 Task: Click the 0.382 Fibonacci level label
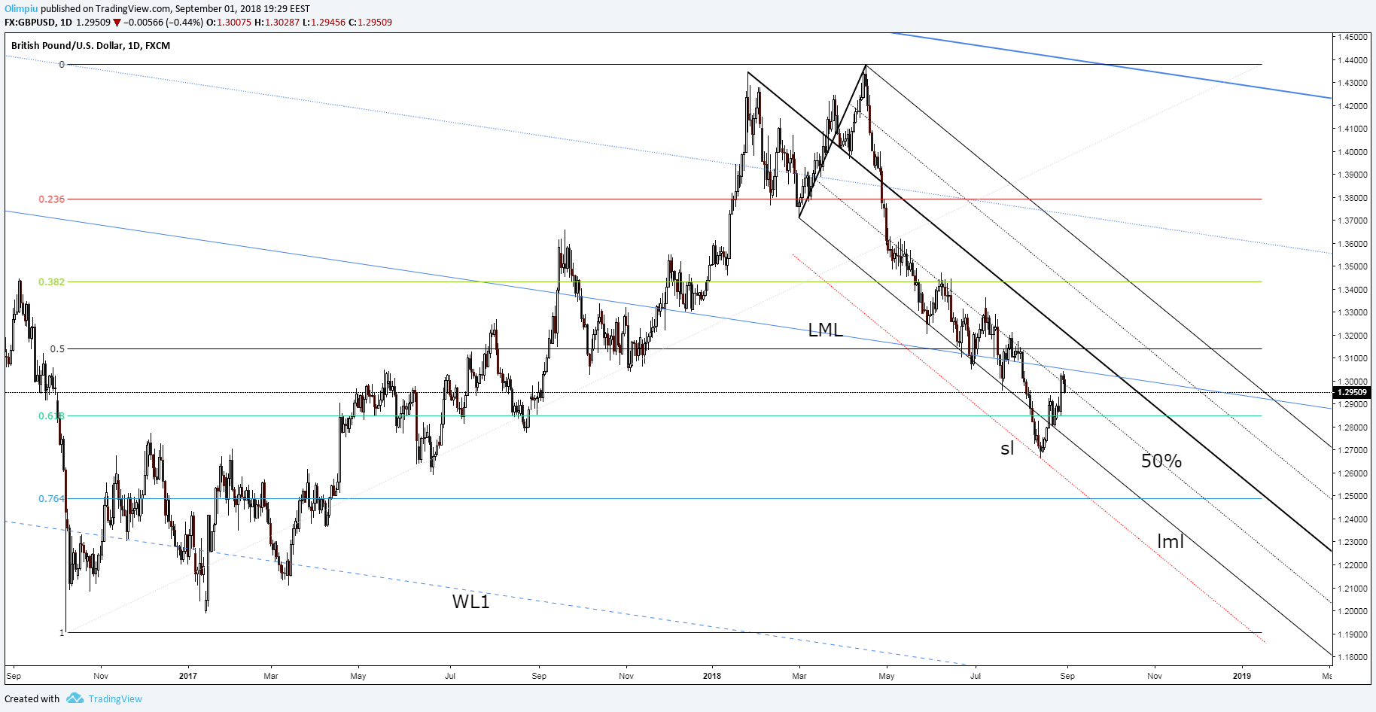pyautogui.click(x=52, y=282)
